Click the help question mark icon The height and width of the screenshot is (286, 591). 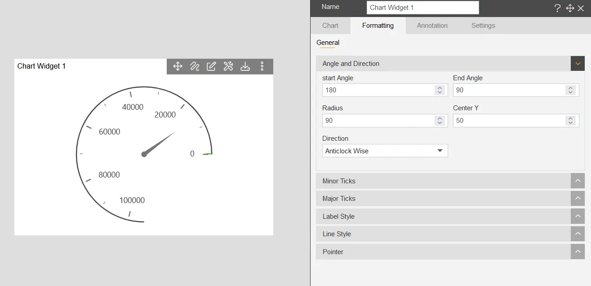point(557,8)
